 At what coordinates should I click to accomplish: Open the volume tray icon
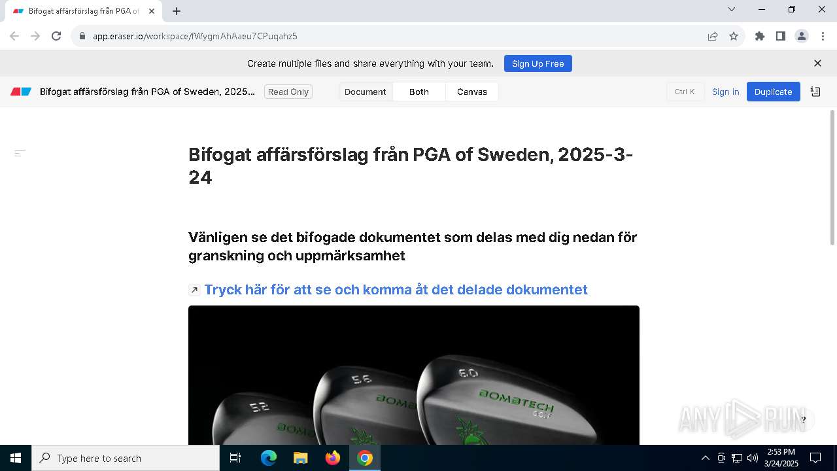(x=753, y=458)
